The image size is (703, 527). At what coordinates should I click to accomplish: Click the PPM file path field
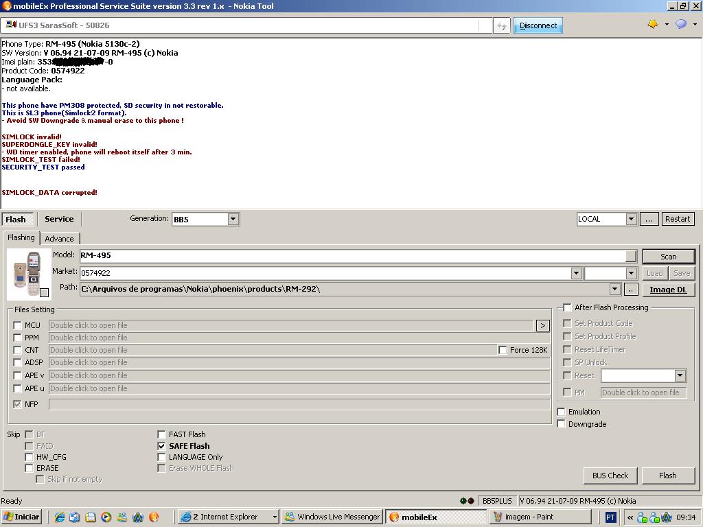(299, 338)
